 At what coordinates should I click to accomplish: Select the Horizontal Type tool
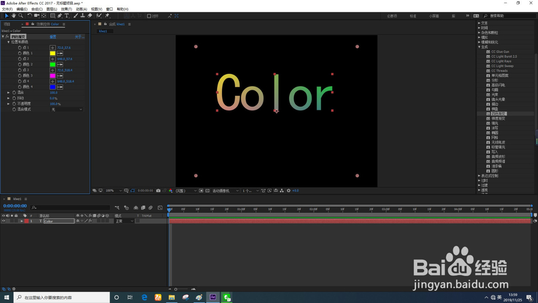(67, 16)
